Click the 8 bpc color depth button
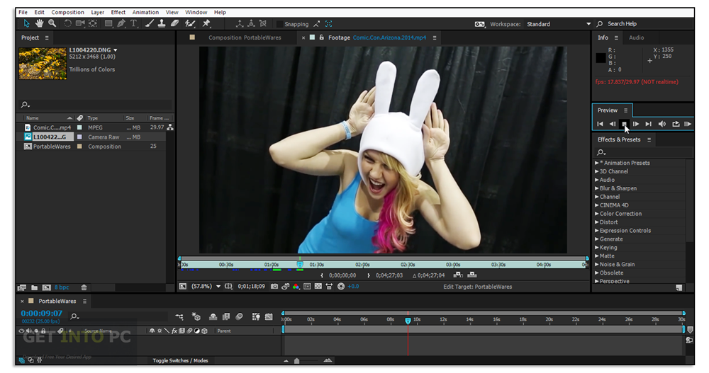The image size is (709, 373). 62,287
